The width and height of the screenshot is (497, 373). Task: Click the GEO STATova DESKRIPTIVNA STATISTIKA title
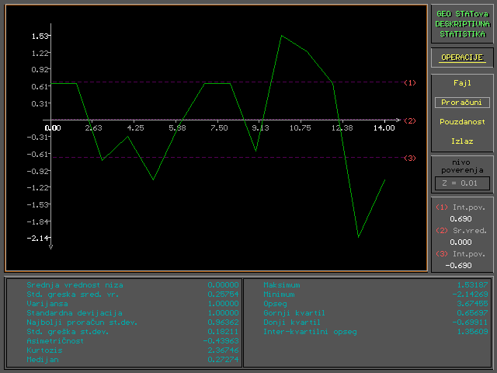462,24
